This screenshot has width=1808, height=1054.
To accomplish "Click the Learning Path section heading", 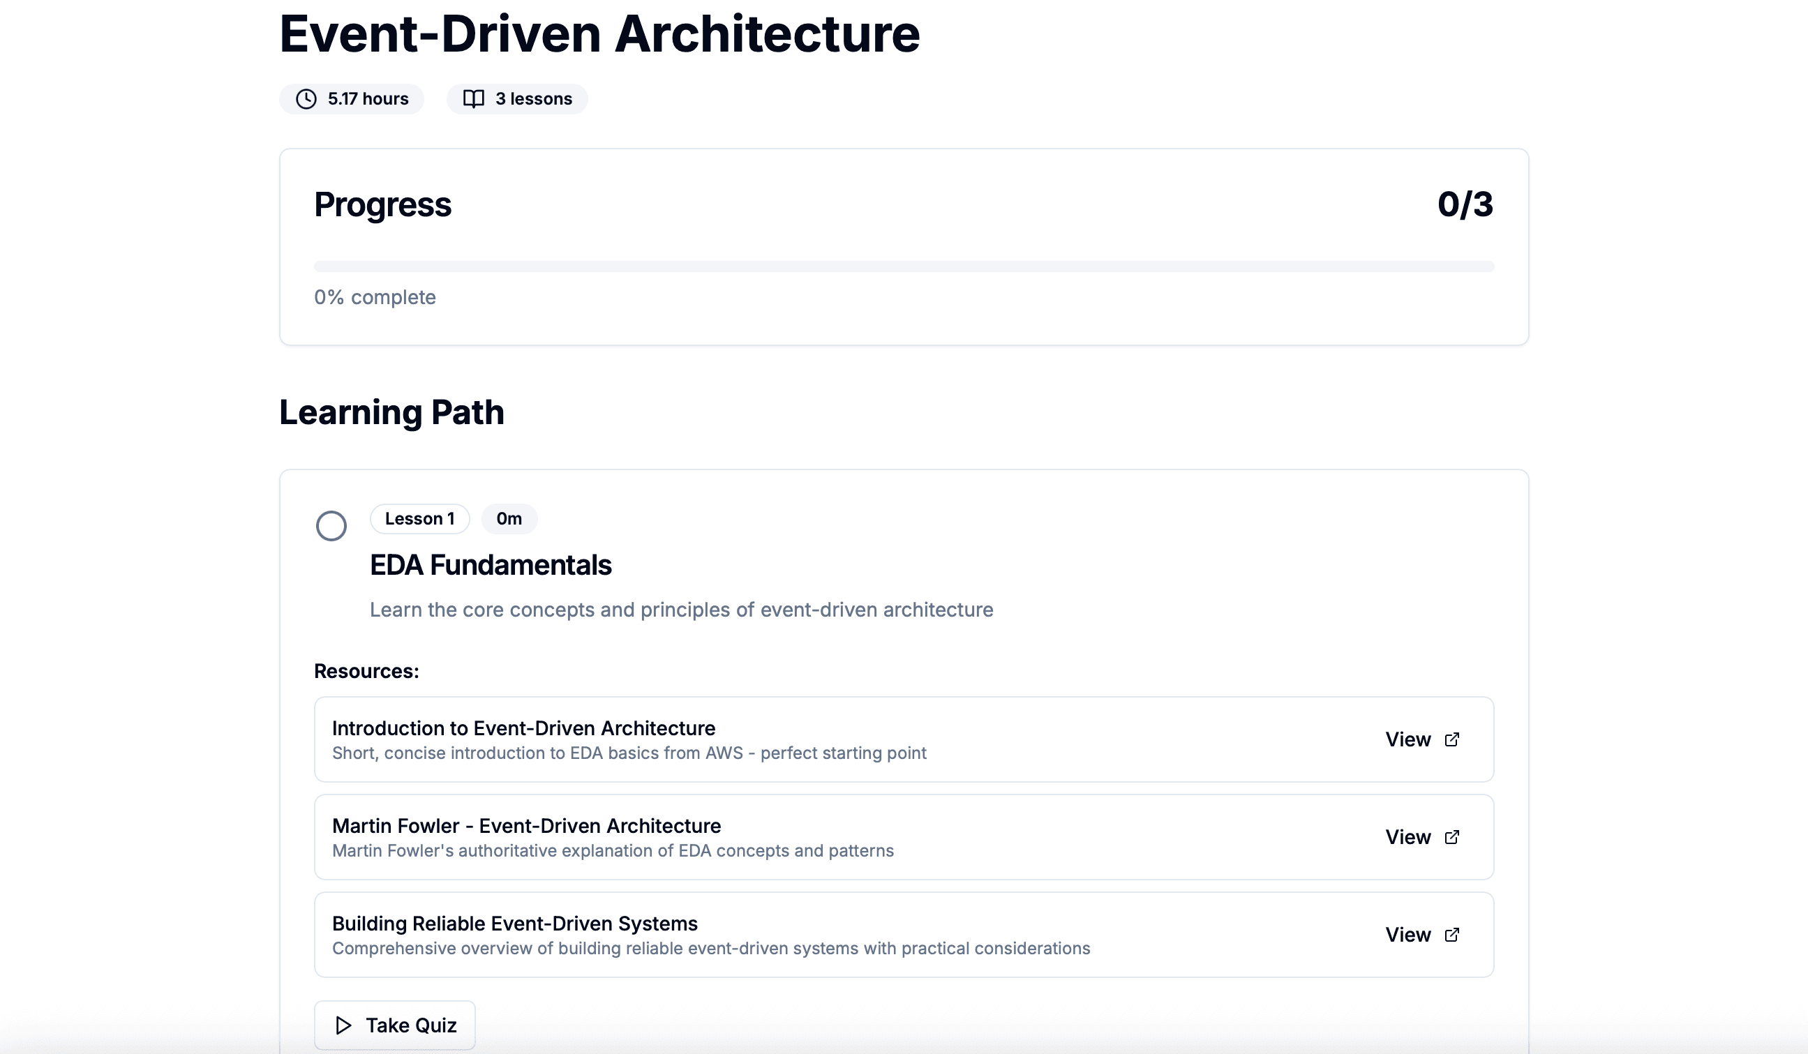I will click(392, 412).
